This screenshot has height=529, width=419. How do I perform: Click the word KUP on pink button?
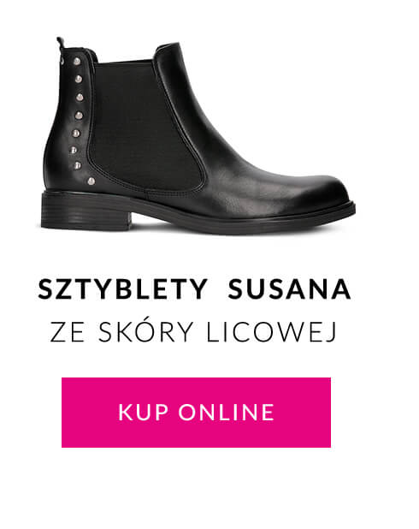pos(144,412)
